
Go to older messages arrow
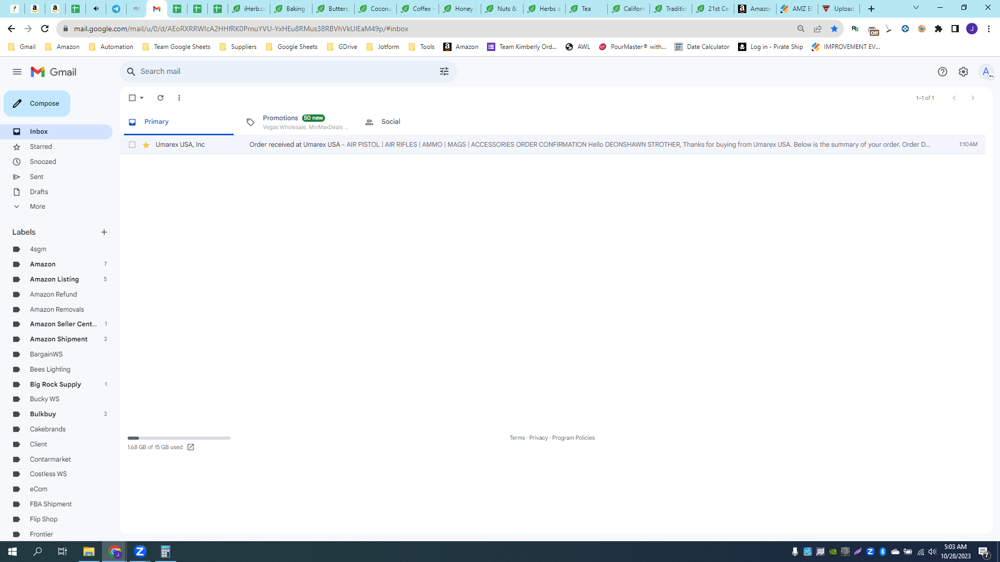coord(972,98)
